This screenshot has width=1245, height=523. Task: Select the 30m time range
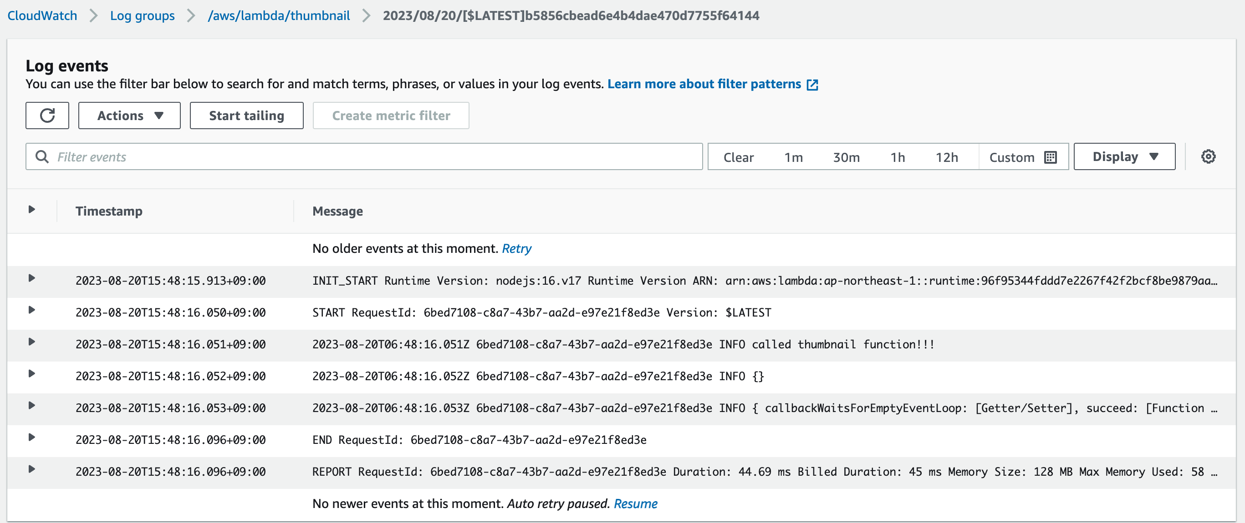pos(846,157)
